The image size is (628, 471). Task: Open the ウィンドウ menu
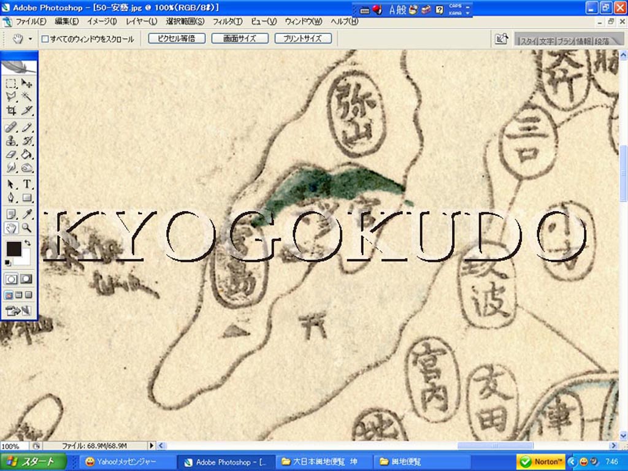click(x=304, y=21)
